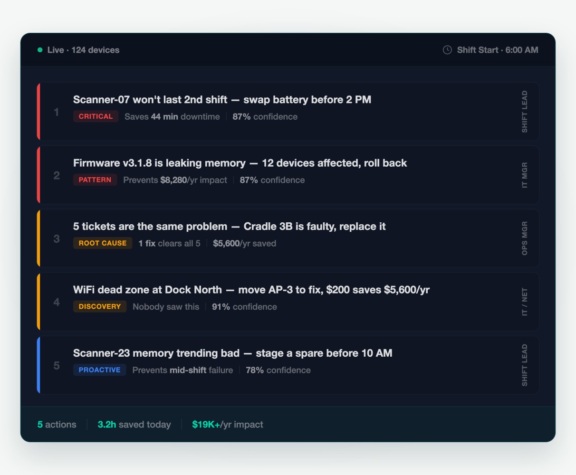This screenshot has width=576, height=475.
Task: Click "Nobody saw this" text
Action: pos(166,307)
